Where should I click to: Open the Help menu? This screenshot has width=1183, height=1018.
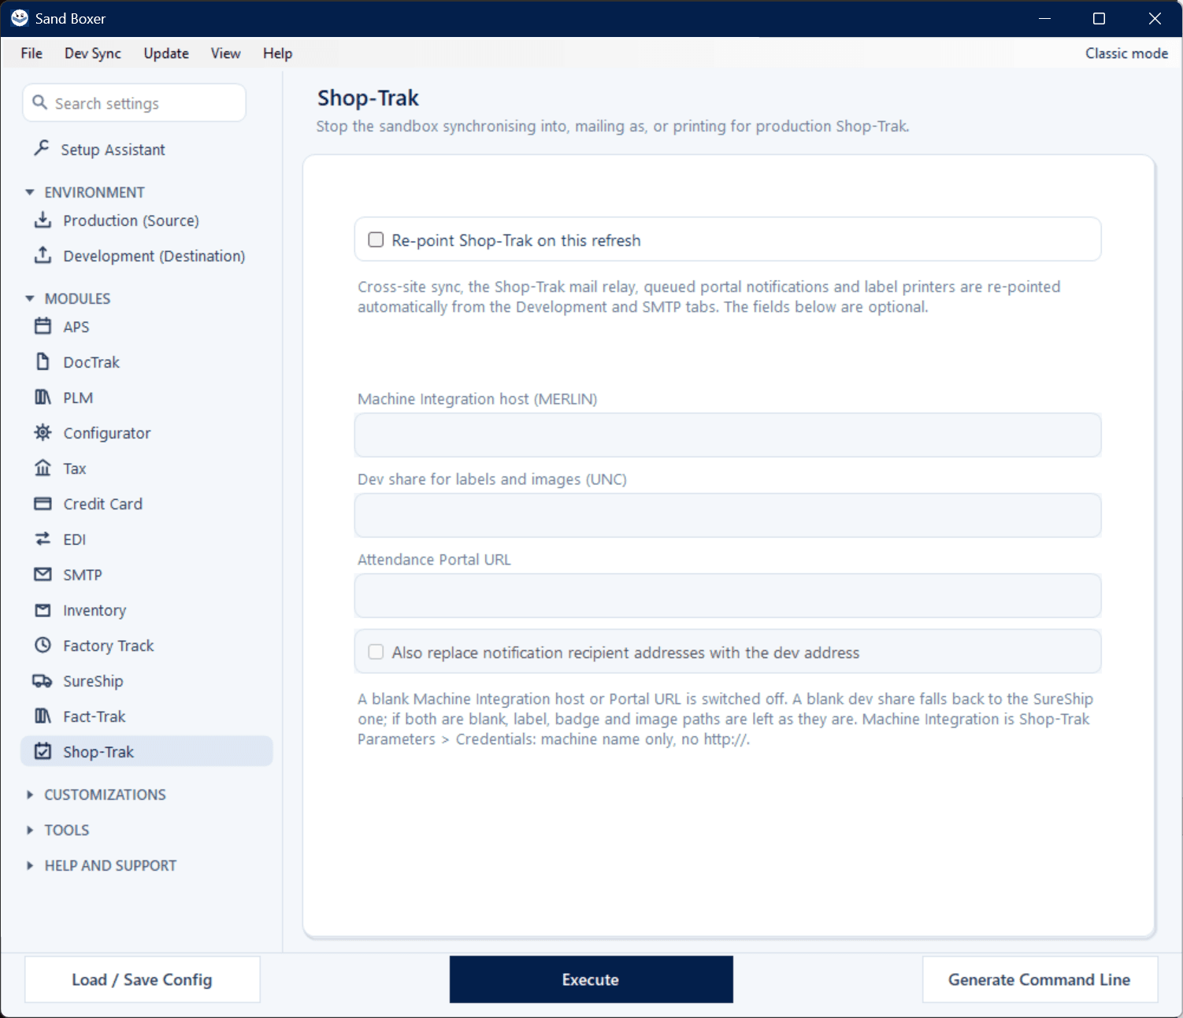tap(277, 53)
